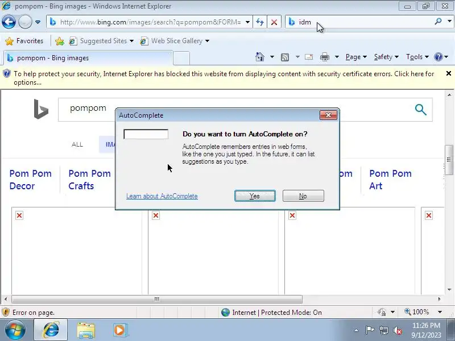Close the AutoComplete dialog

(328, 115)
